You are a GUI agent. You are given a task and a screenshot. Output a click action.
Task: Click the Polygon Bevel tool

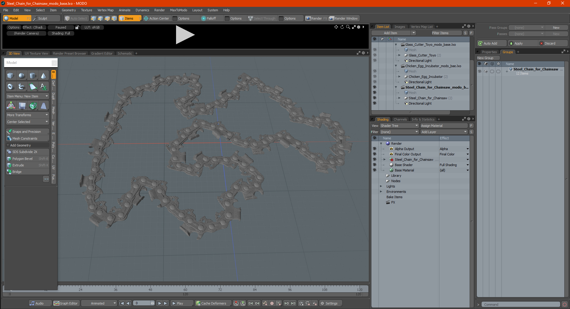(x=28, y=159)
